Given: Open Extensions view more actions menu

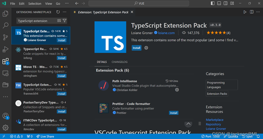Looking at the screenshot, I should 65,12.
